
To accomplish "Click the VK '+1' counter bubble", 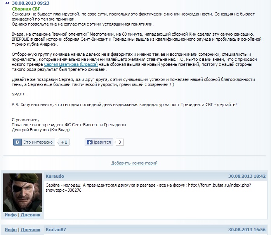I will pyautogui.click(x=64, y=142).
